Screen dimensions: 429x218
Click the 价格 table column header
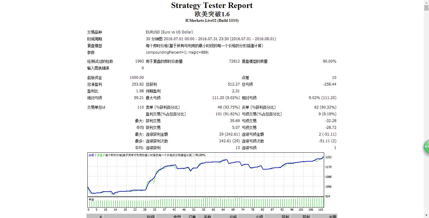(x=233, y=216)
